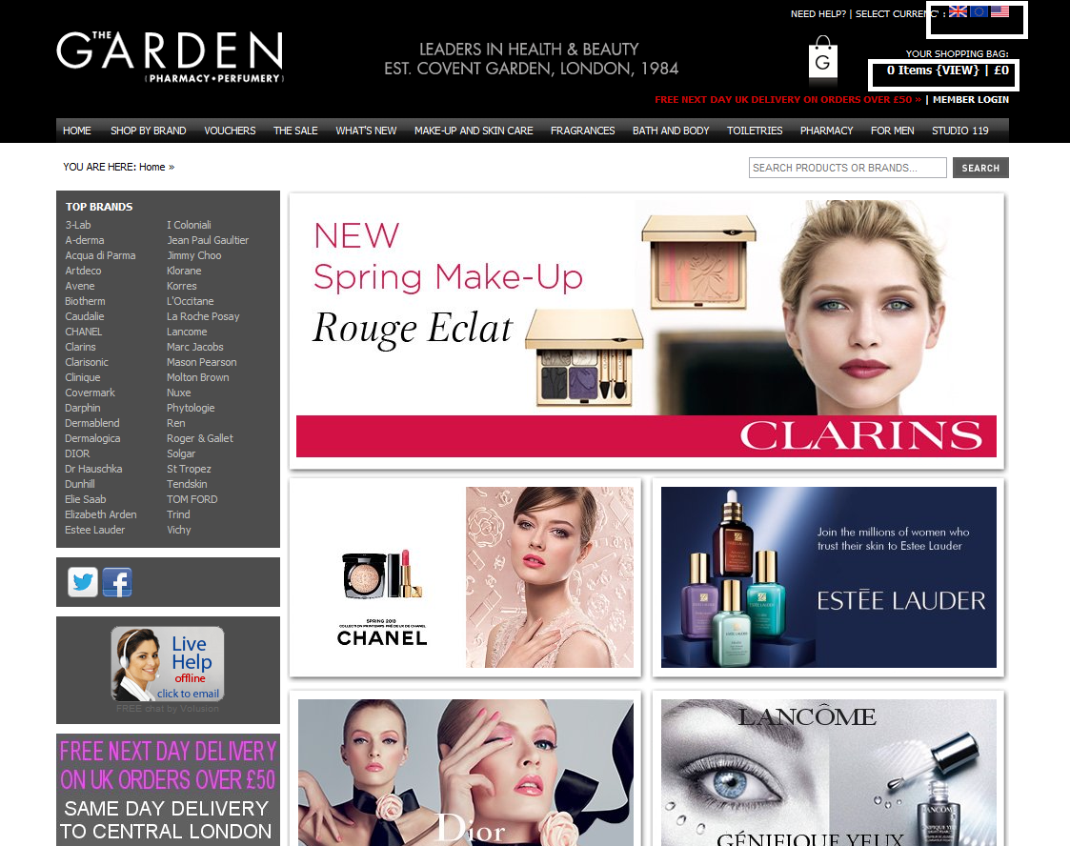Open Jimmy Choo brand link
This screenshot has height=846, width=1070.
pos(194,255)
